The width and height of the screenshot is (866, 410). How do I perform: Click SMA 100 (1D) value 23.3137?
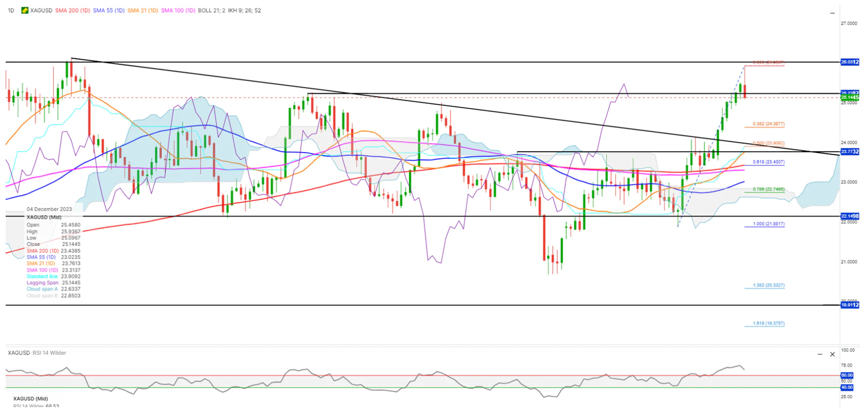pos(71,270)
